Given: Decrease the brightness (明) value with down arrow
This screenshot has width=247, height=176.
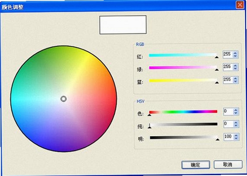Looking at the screenshot, I should [236, 138].
